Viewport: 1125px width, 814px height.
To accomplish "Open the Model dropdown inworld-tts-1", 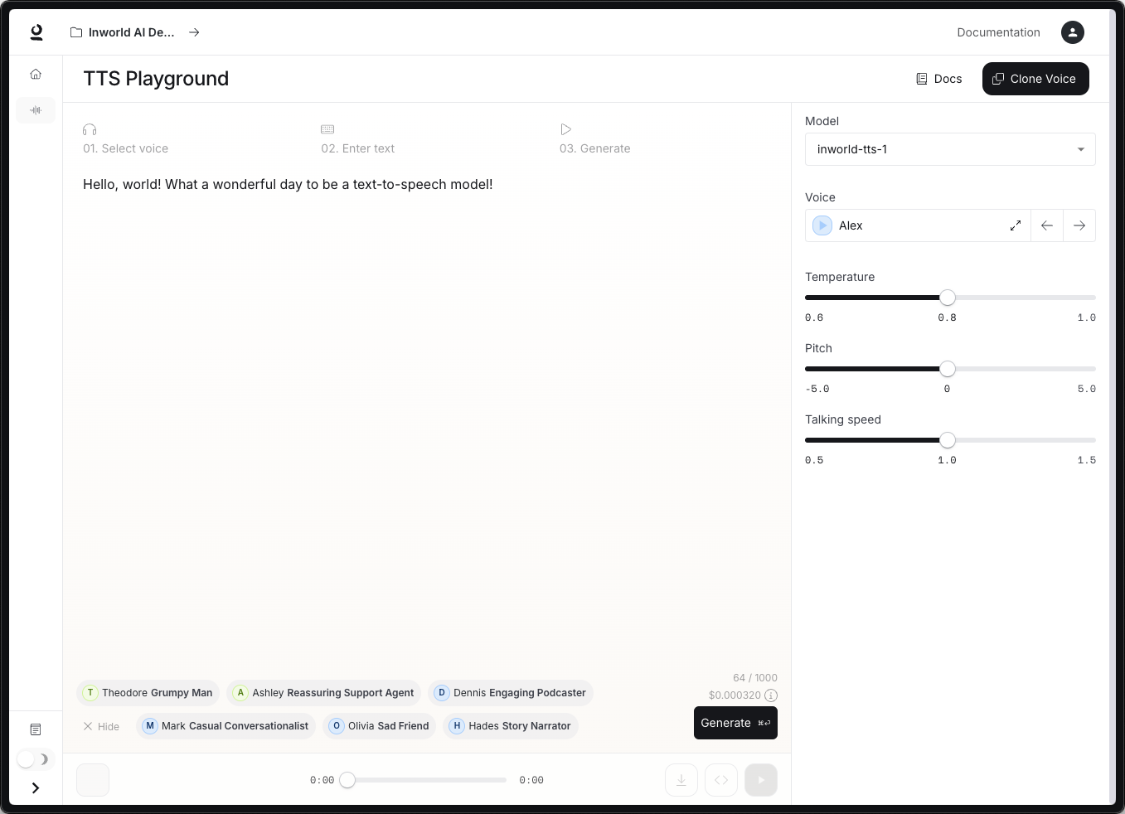I will point(950,149).
